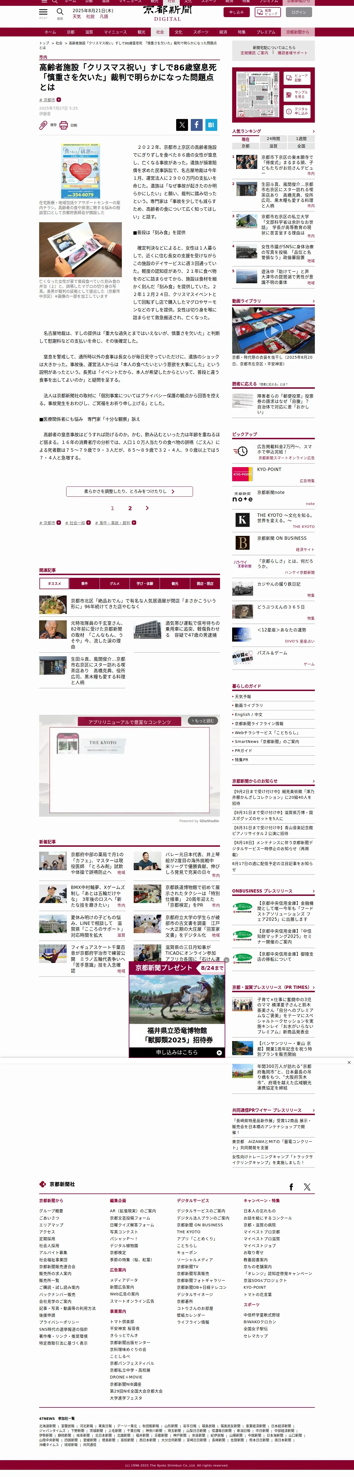Select the 開店・閉店 related-articles tab
The height and width of the screenshot is (1477, 354).
[205, 584]
